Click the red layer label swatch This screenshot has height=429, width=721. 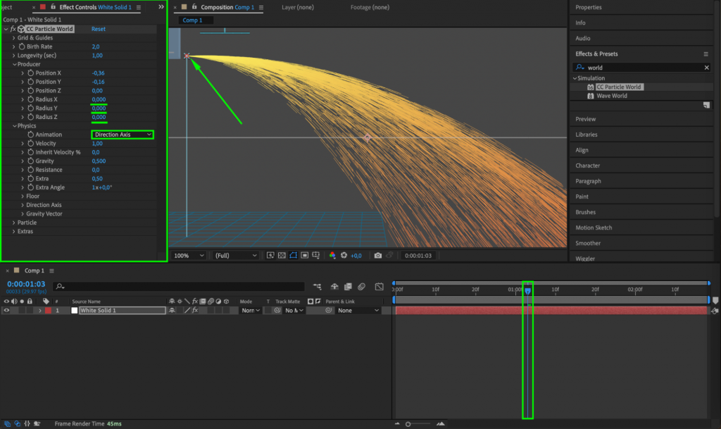tap(48, 311)
